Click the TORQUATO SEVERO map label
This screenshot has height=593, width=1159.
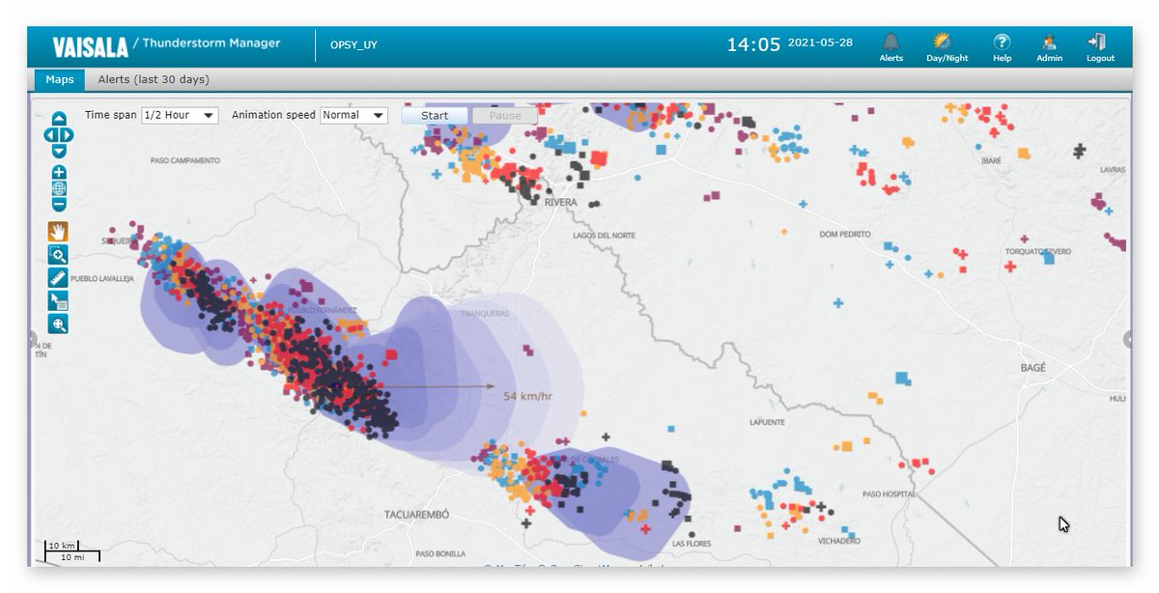tap(1038, 251)
